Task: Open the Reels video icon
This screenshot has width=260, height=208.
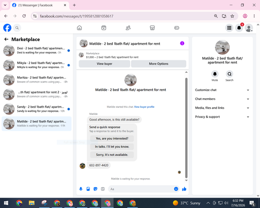Action: pyautogui.click(x=103, y=28)
